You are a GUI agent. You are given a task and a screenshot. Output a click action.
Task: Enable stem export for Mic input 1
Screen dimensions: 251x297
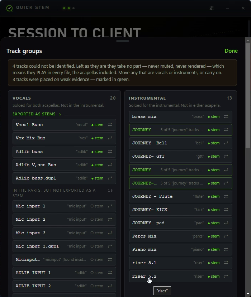pyautogui.click(x=97, y=206)
